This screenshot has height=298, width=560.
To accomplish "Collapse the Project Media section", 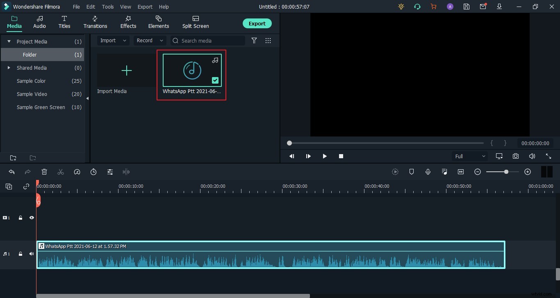I will 9,41.
